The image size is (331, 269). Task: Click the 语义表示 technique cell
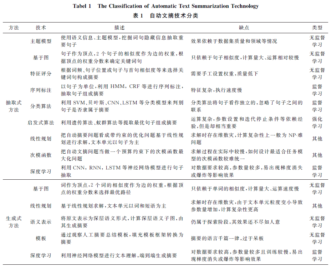[x=41, y=222]
